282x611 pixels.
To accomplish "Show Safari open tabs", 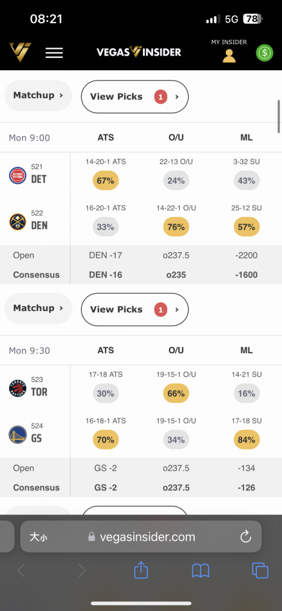I will (x=260, y=571).
